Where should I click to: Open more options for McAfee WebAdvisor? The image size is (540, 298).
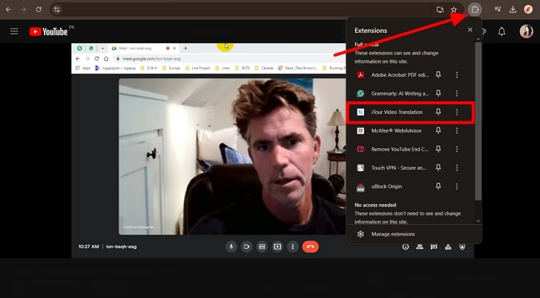(456, 130)
